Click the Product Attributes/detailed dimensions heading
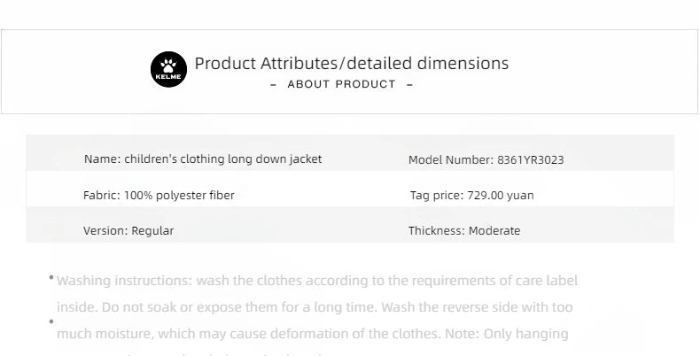The height and width of the screenshot is (356, 700). [x=352, y=63]
